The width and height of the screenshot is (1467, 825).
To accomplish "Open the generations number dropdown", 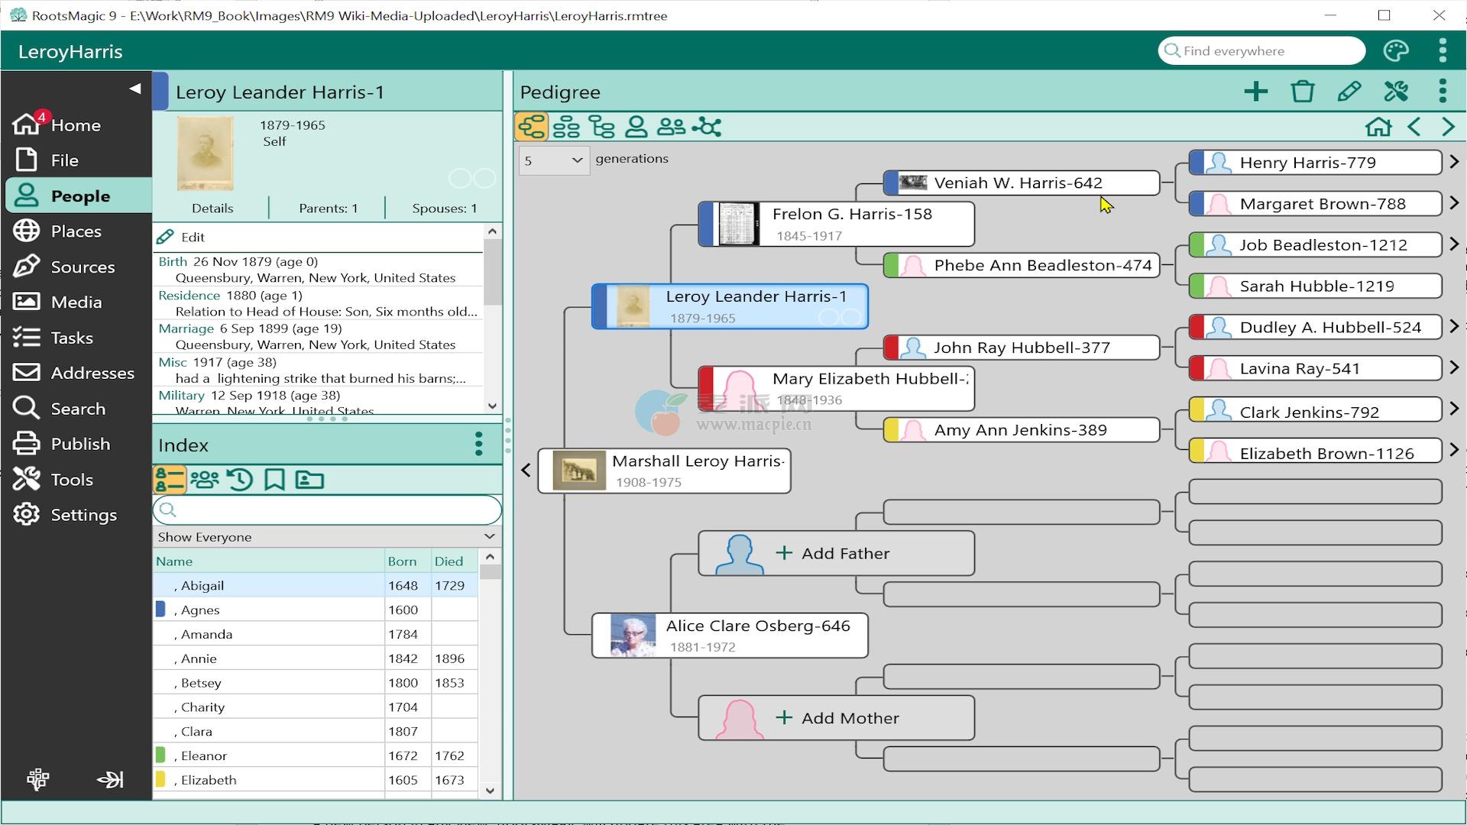I will pos(554,160).
